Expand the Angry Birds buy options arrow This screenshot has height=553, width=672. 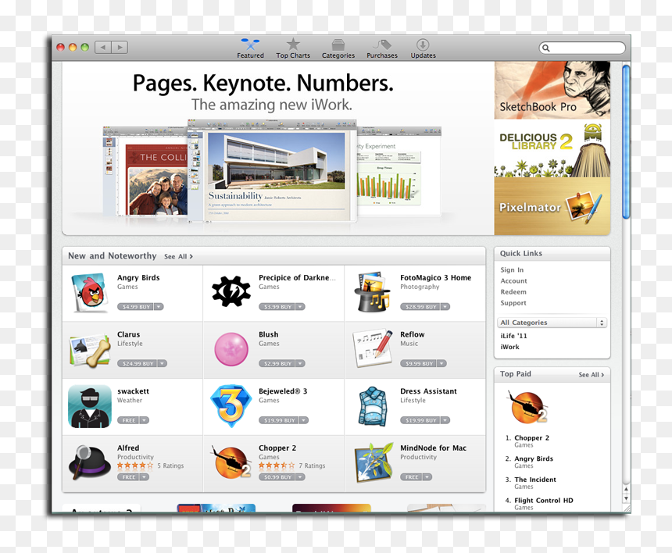[159, 307]
